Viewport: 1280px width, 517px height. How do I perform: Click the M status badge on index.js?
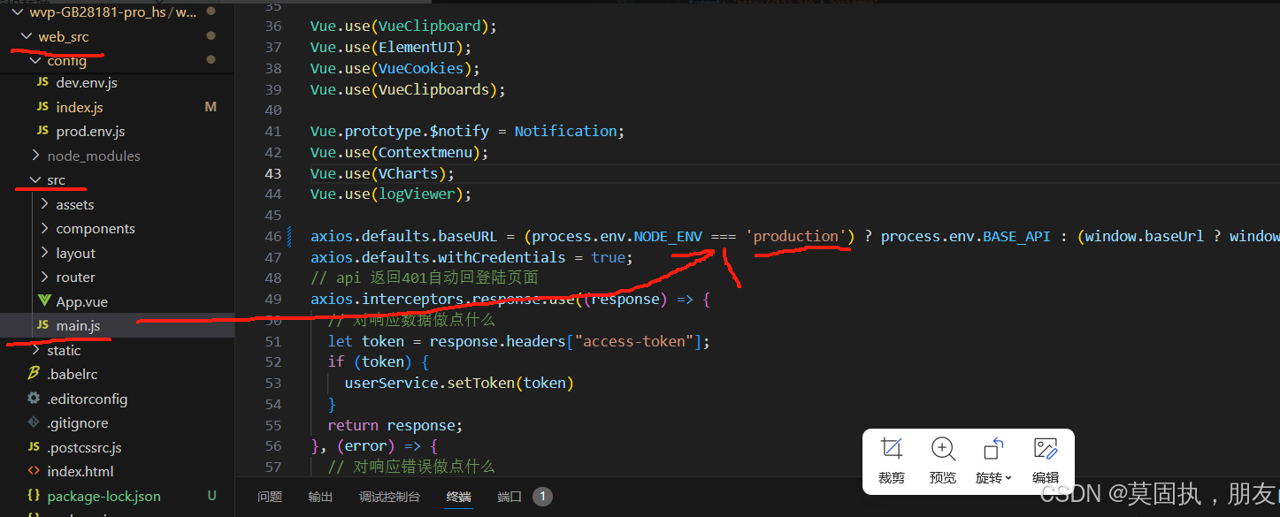point(211,107)
